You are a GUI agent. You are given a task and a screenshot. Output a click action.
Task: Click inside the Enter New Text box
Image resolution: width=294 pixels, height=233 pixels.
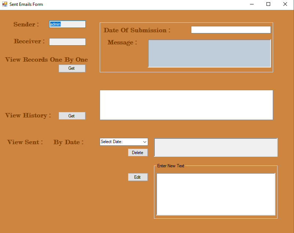click(x=216, y=194)
